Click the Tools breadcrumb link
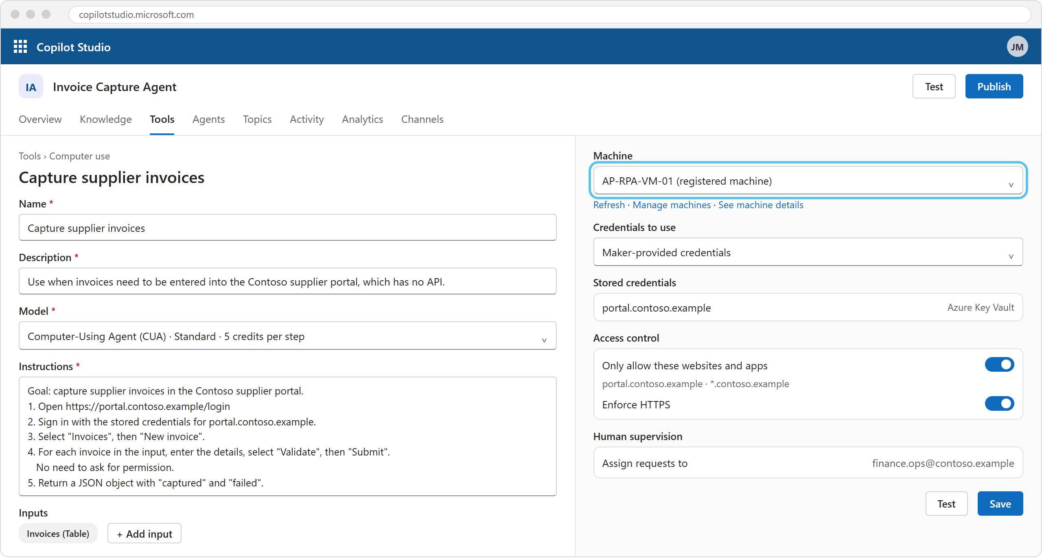Image resolution: width=1042 pixels, height=558 pixels. tap(30, 156)
